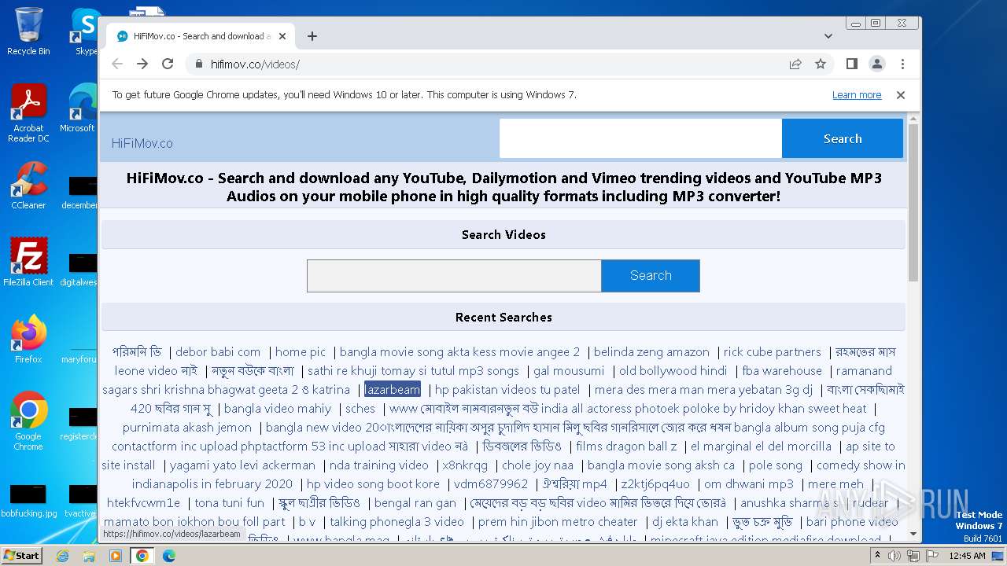
Task: Open the bangla video mahiy link
Action: (x=278, y=409)
